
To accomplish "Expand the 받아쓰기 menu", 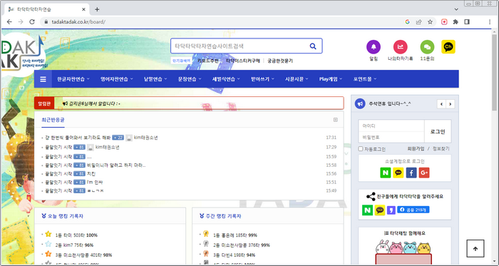I will coord(262,79).
